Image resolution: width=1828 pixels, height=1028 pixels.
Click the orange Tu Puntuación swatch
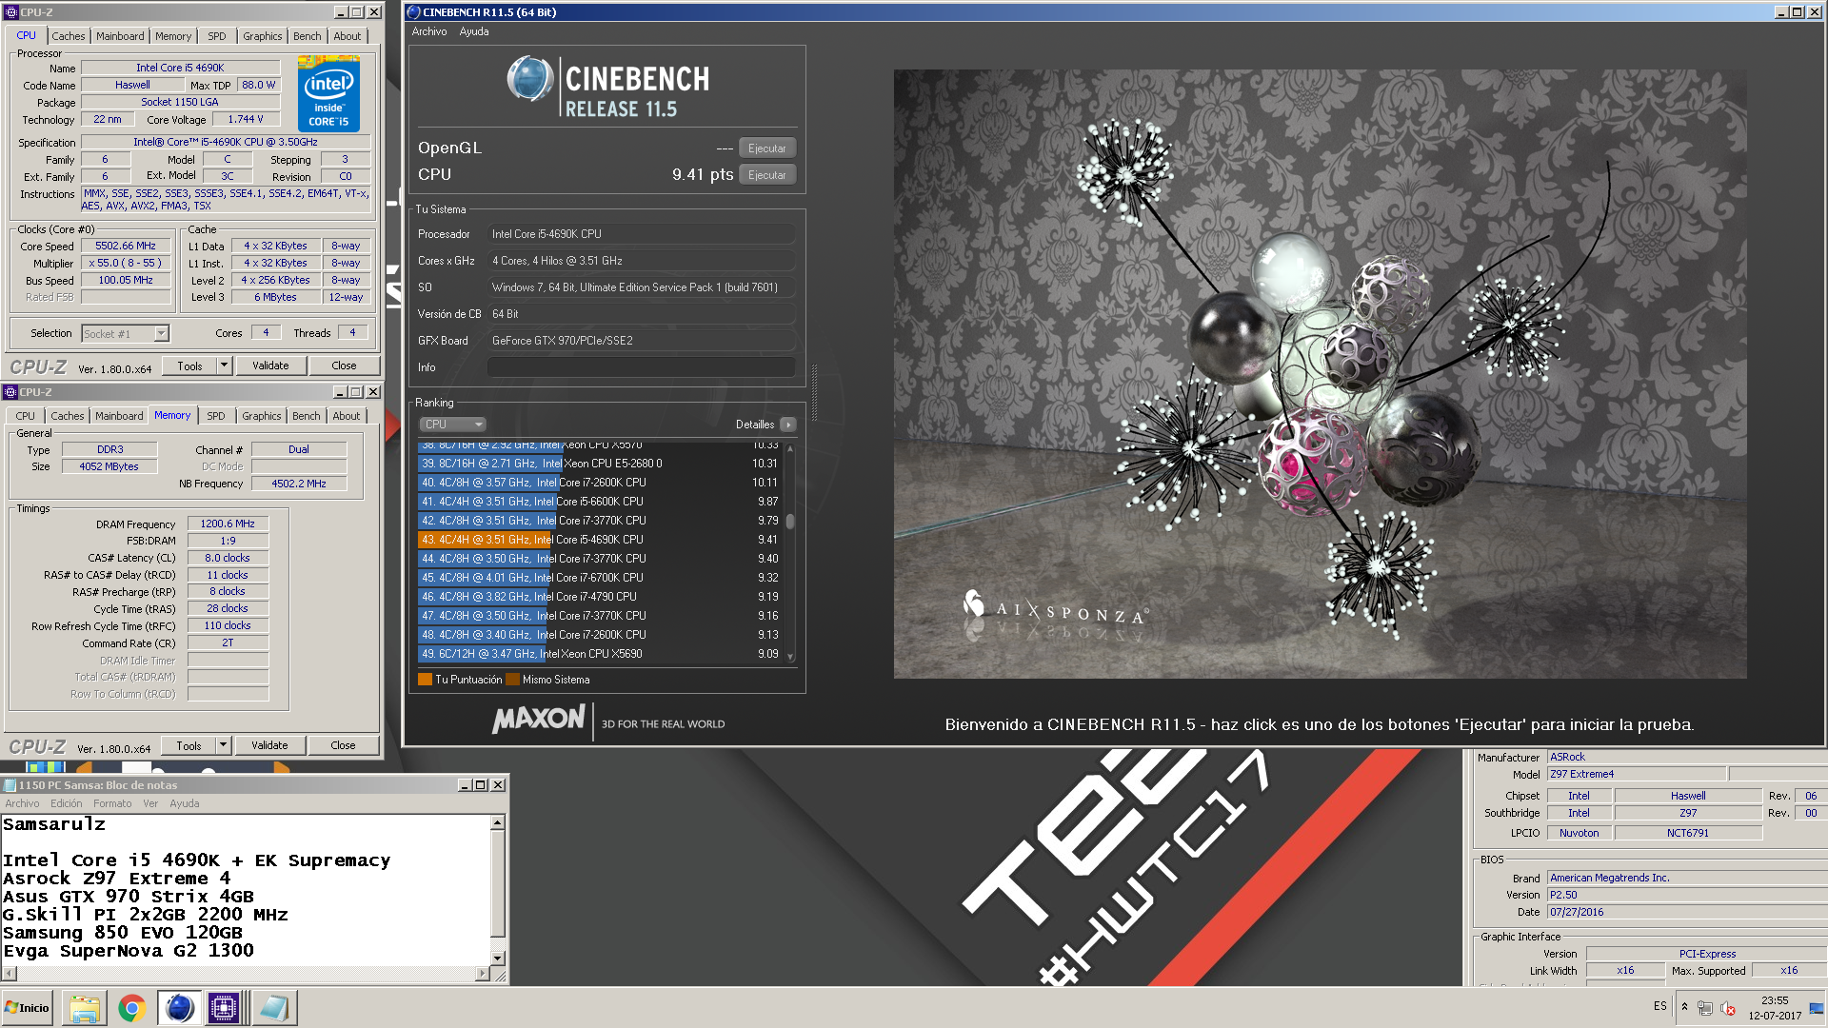pyautogui.click(x=425, y=680)
